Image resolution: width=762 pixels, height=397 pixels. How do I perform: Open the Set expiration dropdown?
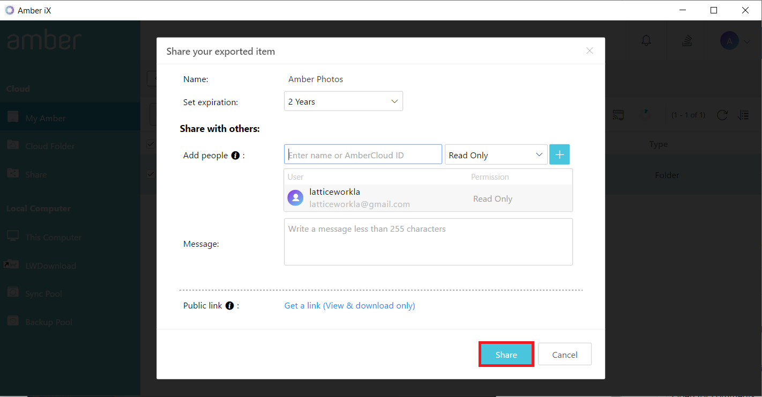click(x=343, y=101)
